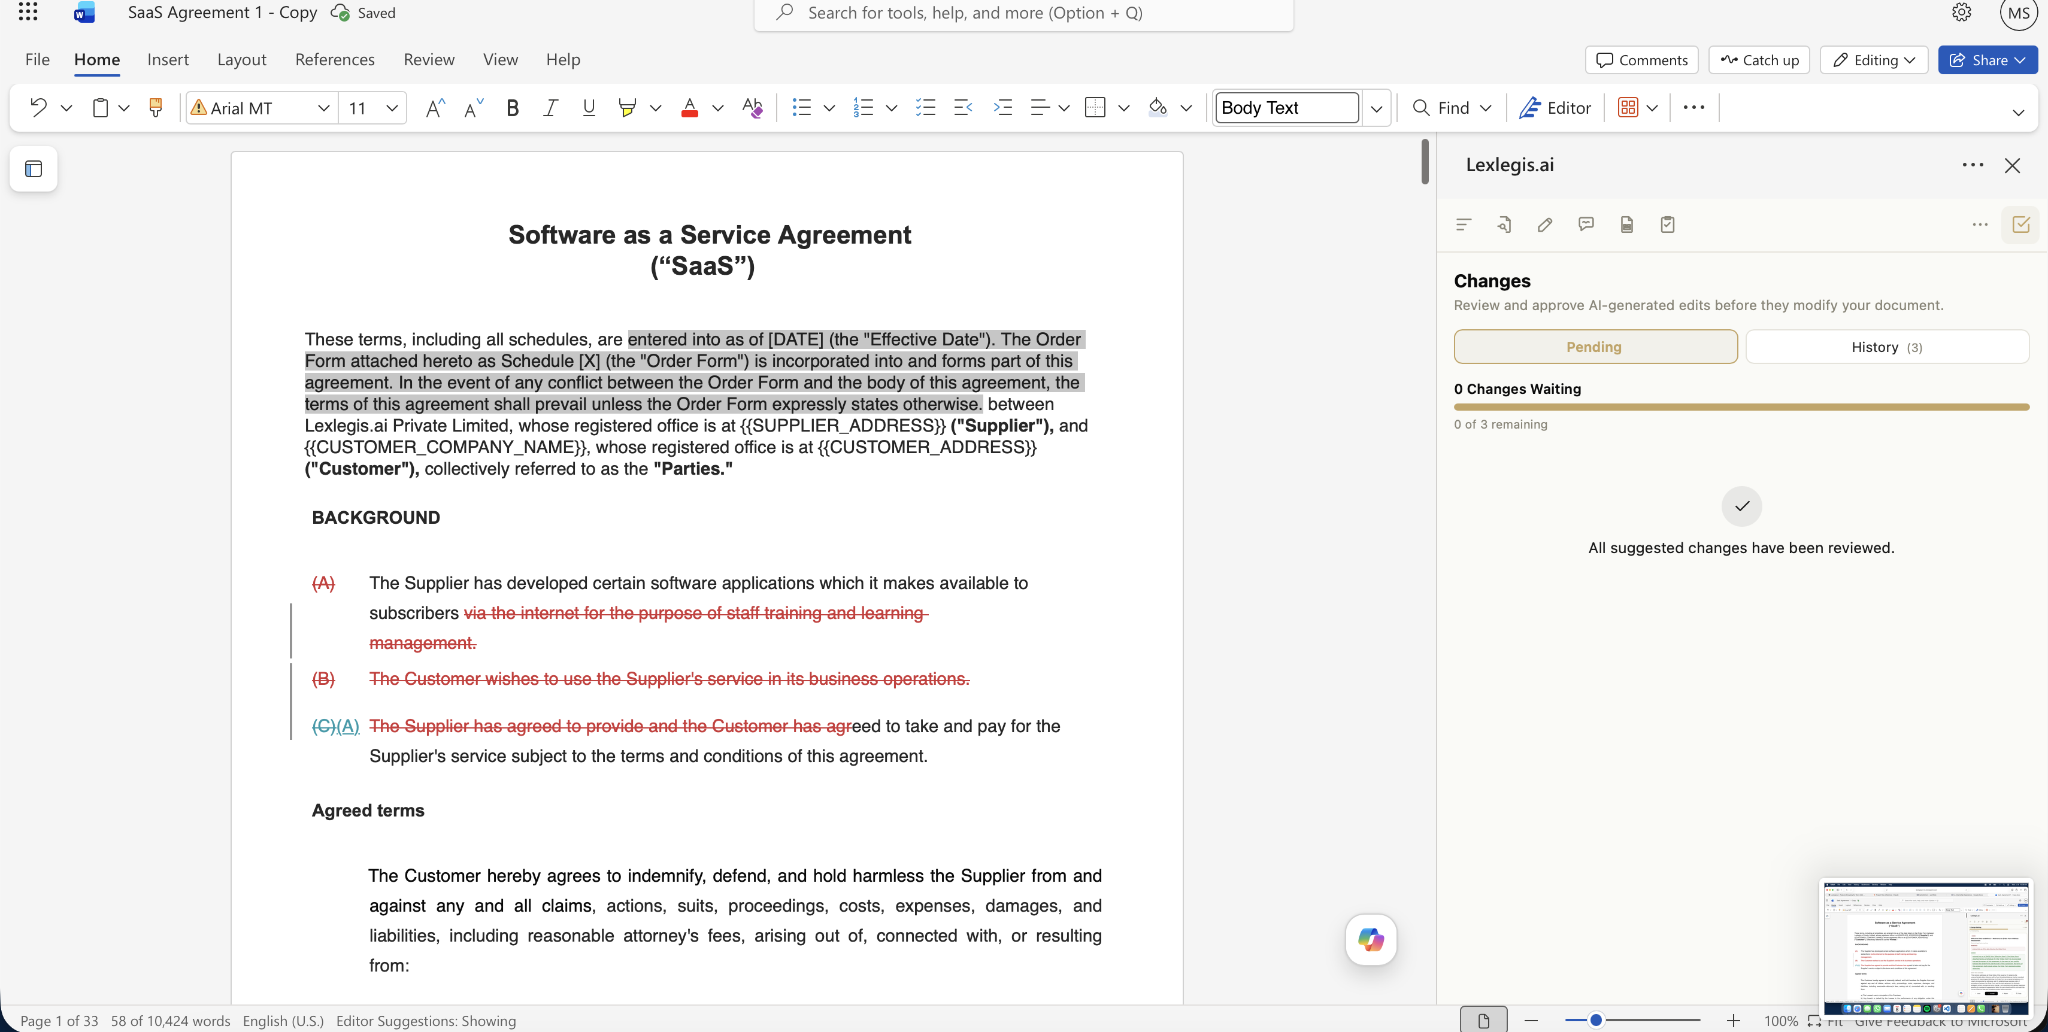Screen dimensions: 2048x1032
Task: Toggle bulleted list
Action: (x=801, y=107)
